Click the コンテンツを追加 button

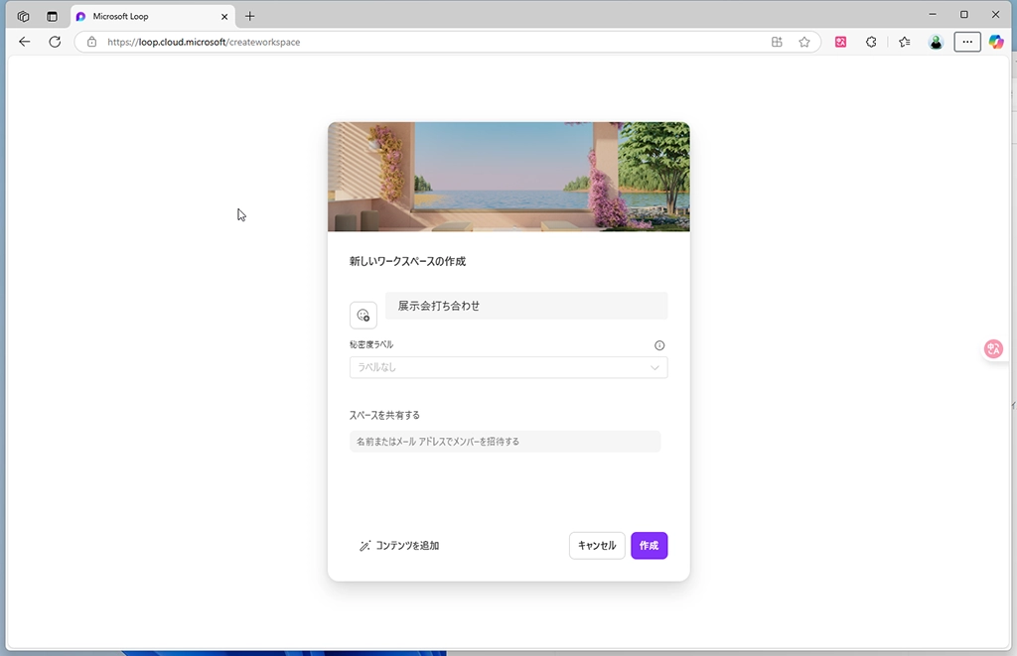coord(399,546)
